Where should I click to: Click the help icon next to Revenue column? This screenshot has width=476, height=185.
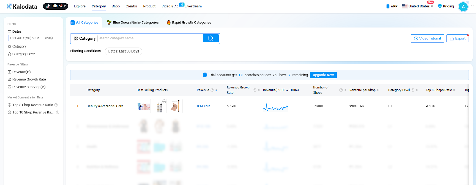(212, 90)
